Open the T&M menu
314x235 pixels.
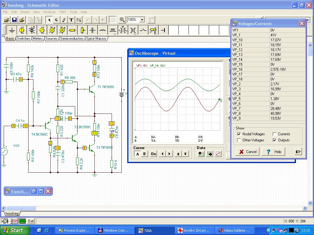(x=62, y=12)
